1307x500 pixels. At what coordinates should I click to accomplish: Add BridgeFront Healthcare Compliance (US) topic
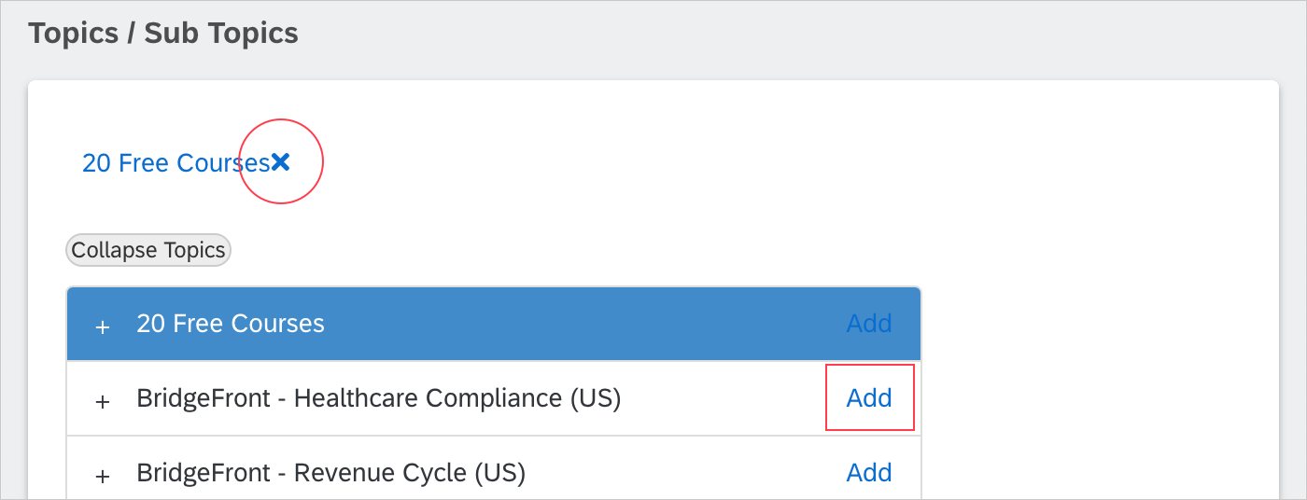[x=868, y=398]
